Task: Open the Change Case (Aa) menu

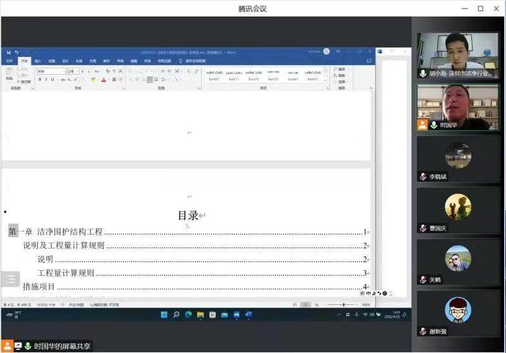Action: click(97, 71)
